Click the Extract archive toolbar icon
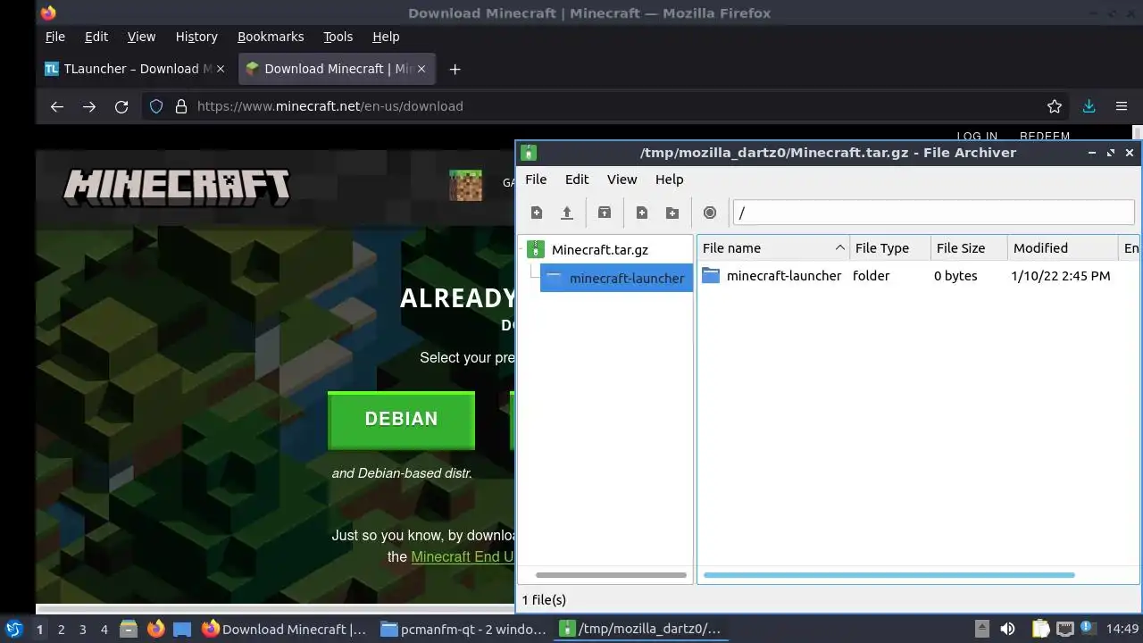Screen dimensions: 1143x643 (x=605, y=213)
